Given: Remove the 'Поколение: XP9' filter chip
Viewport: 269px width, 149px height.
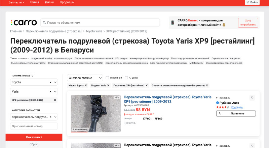Looking at the screenshot, I should [146, 85].
